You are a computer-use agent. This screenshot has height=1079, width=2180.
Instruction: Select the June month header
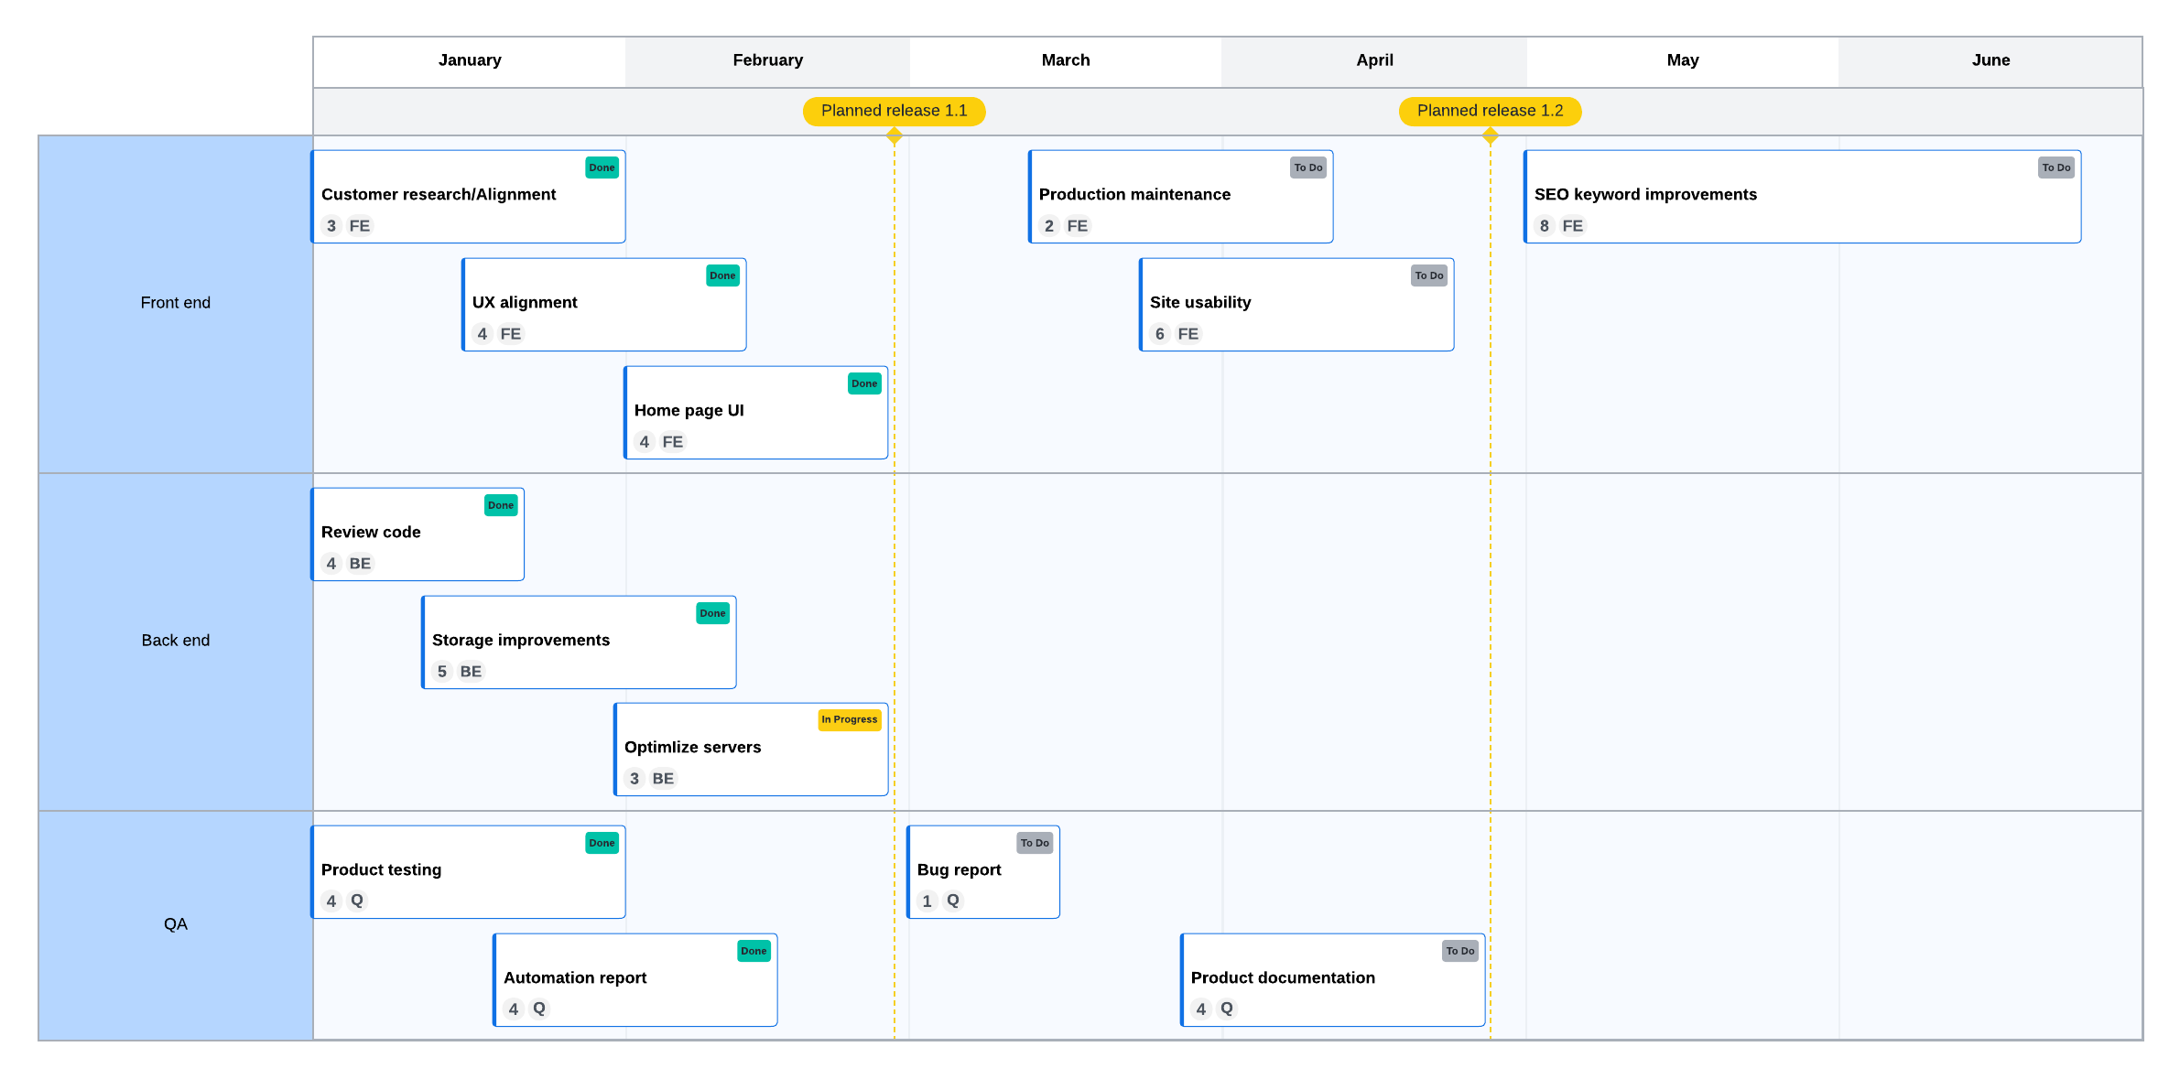pos(1990,60)
